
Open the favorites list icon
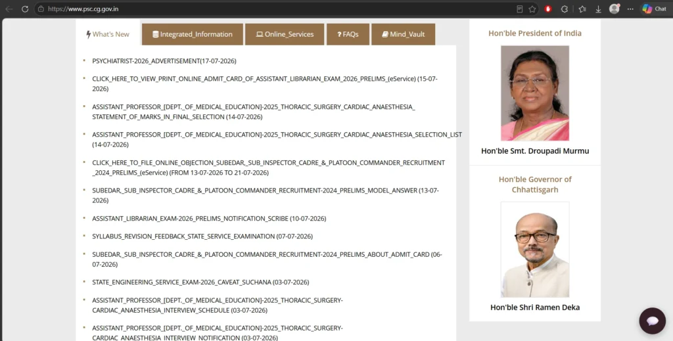582,9
